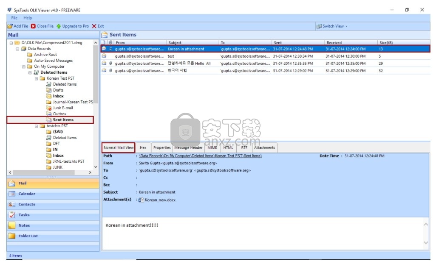Open the File menu
The height and width of the screenshot is (261, 433).
(x=14, y=18)
